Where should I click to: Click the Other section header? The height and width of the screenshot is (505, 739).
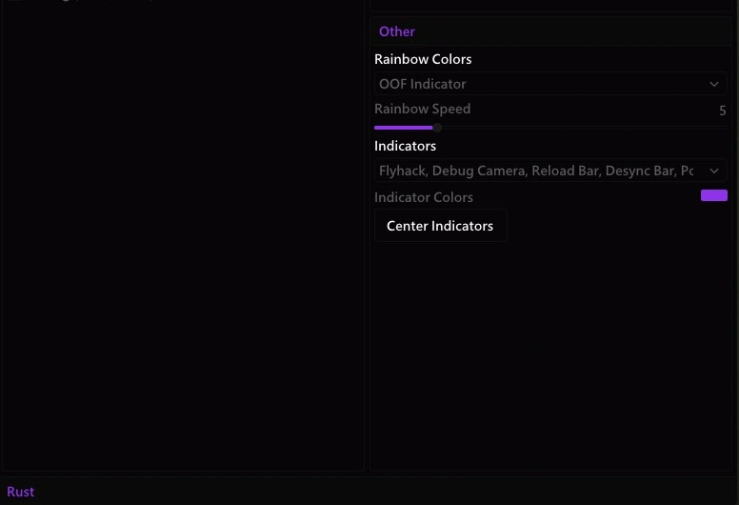(x=397, y=31)
